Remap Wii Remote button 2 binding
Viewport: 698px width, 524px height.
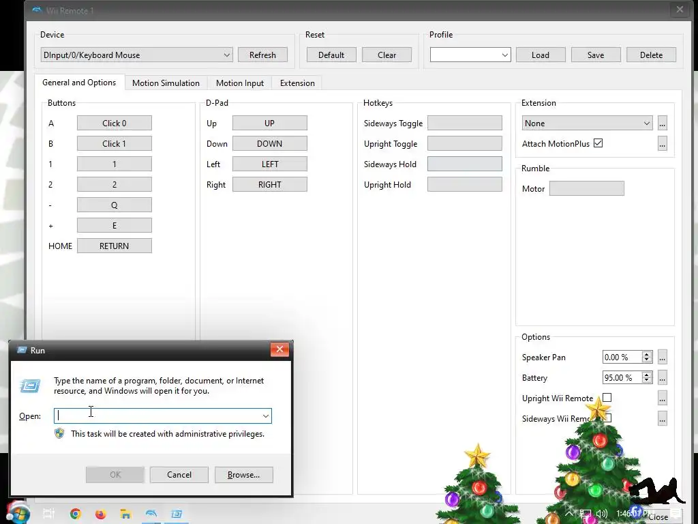point(115,184)
